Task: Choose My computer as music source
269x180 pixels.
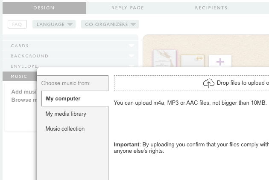Action: click(x=63, y=99)
